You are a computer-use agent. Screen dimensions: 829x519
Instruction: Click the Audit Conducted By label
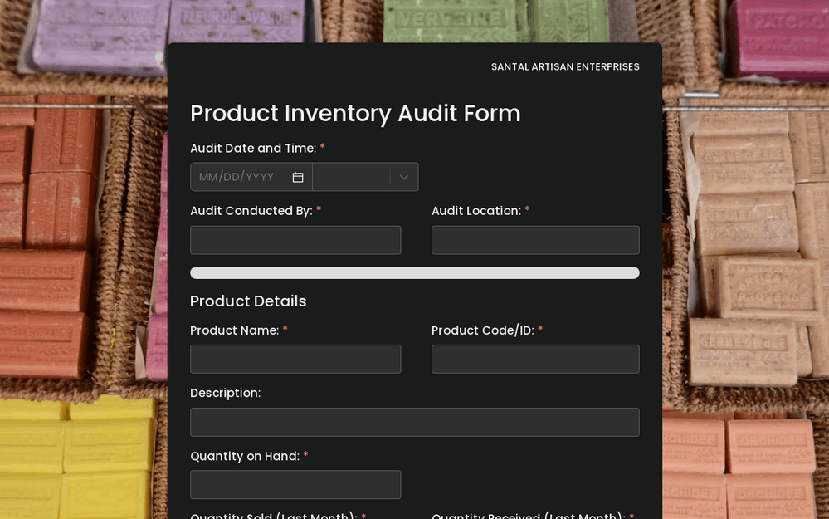[251, 211]
